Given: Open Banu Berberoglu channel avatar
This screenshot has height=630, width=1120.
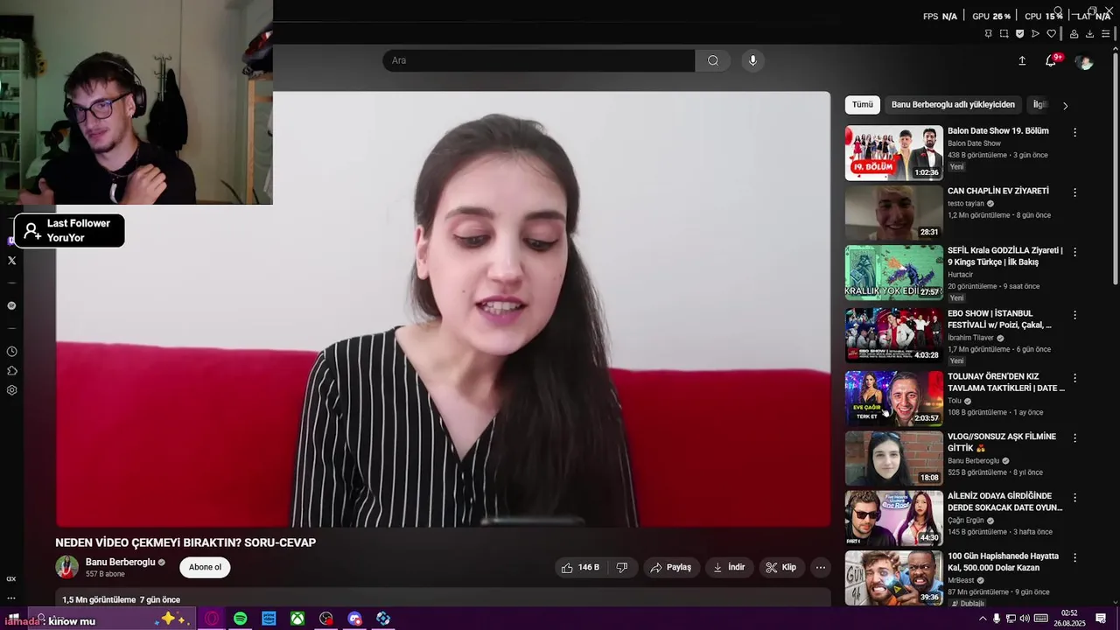Looking at the screenshot, I should [67, 567].
